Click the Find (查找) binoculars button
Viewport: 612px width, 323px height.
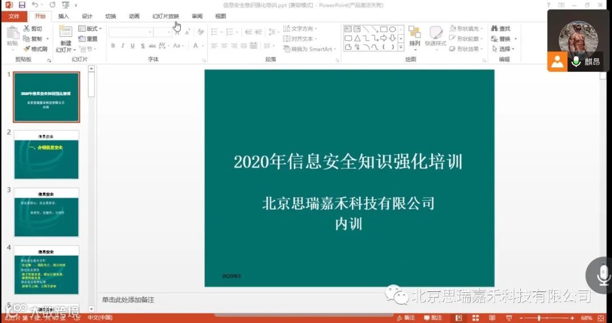tap(501, 29)
